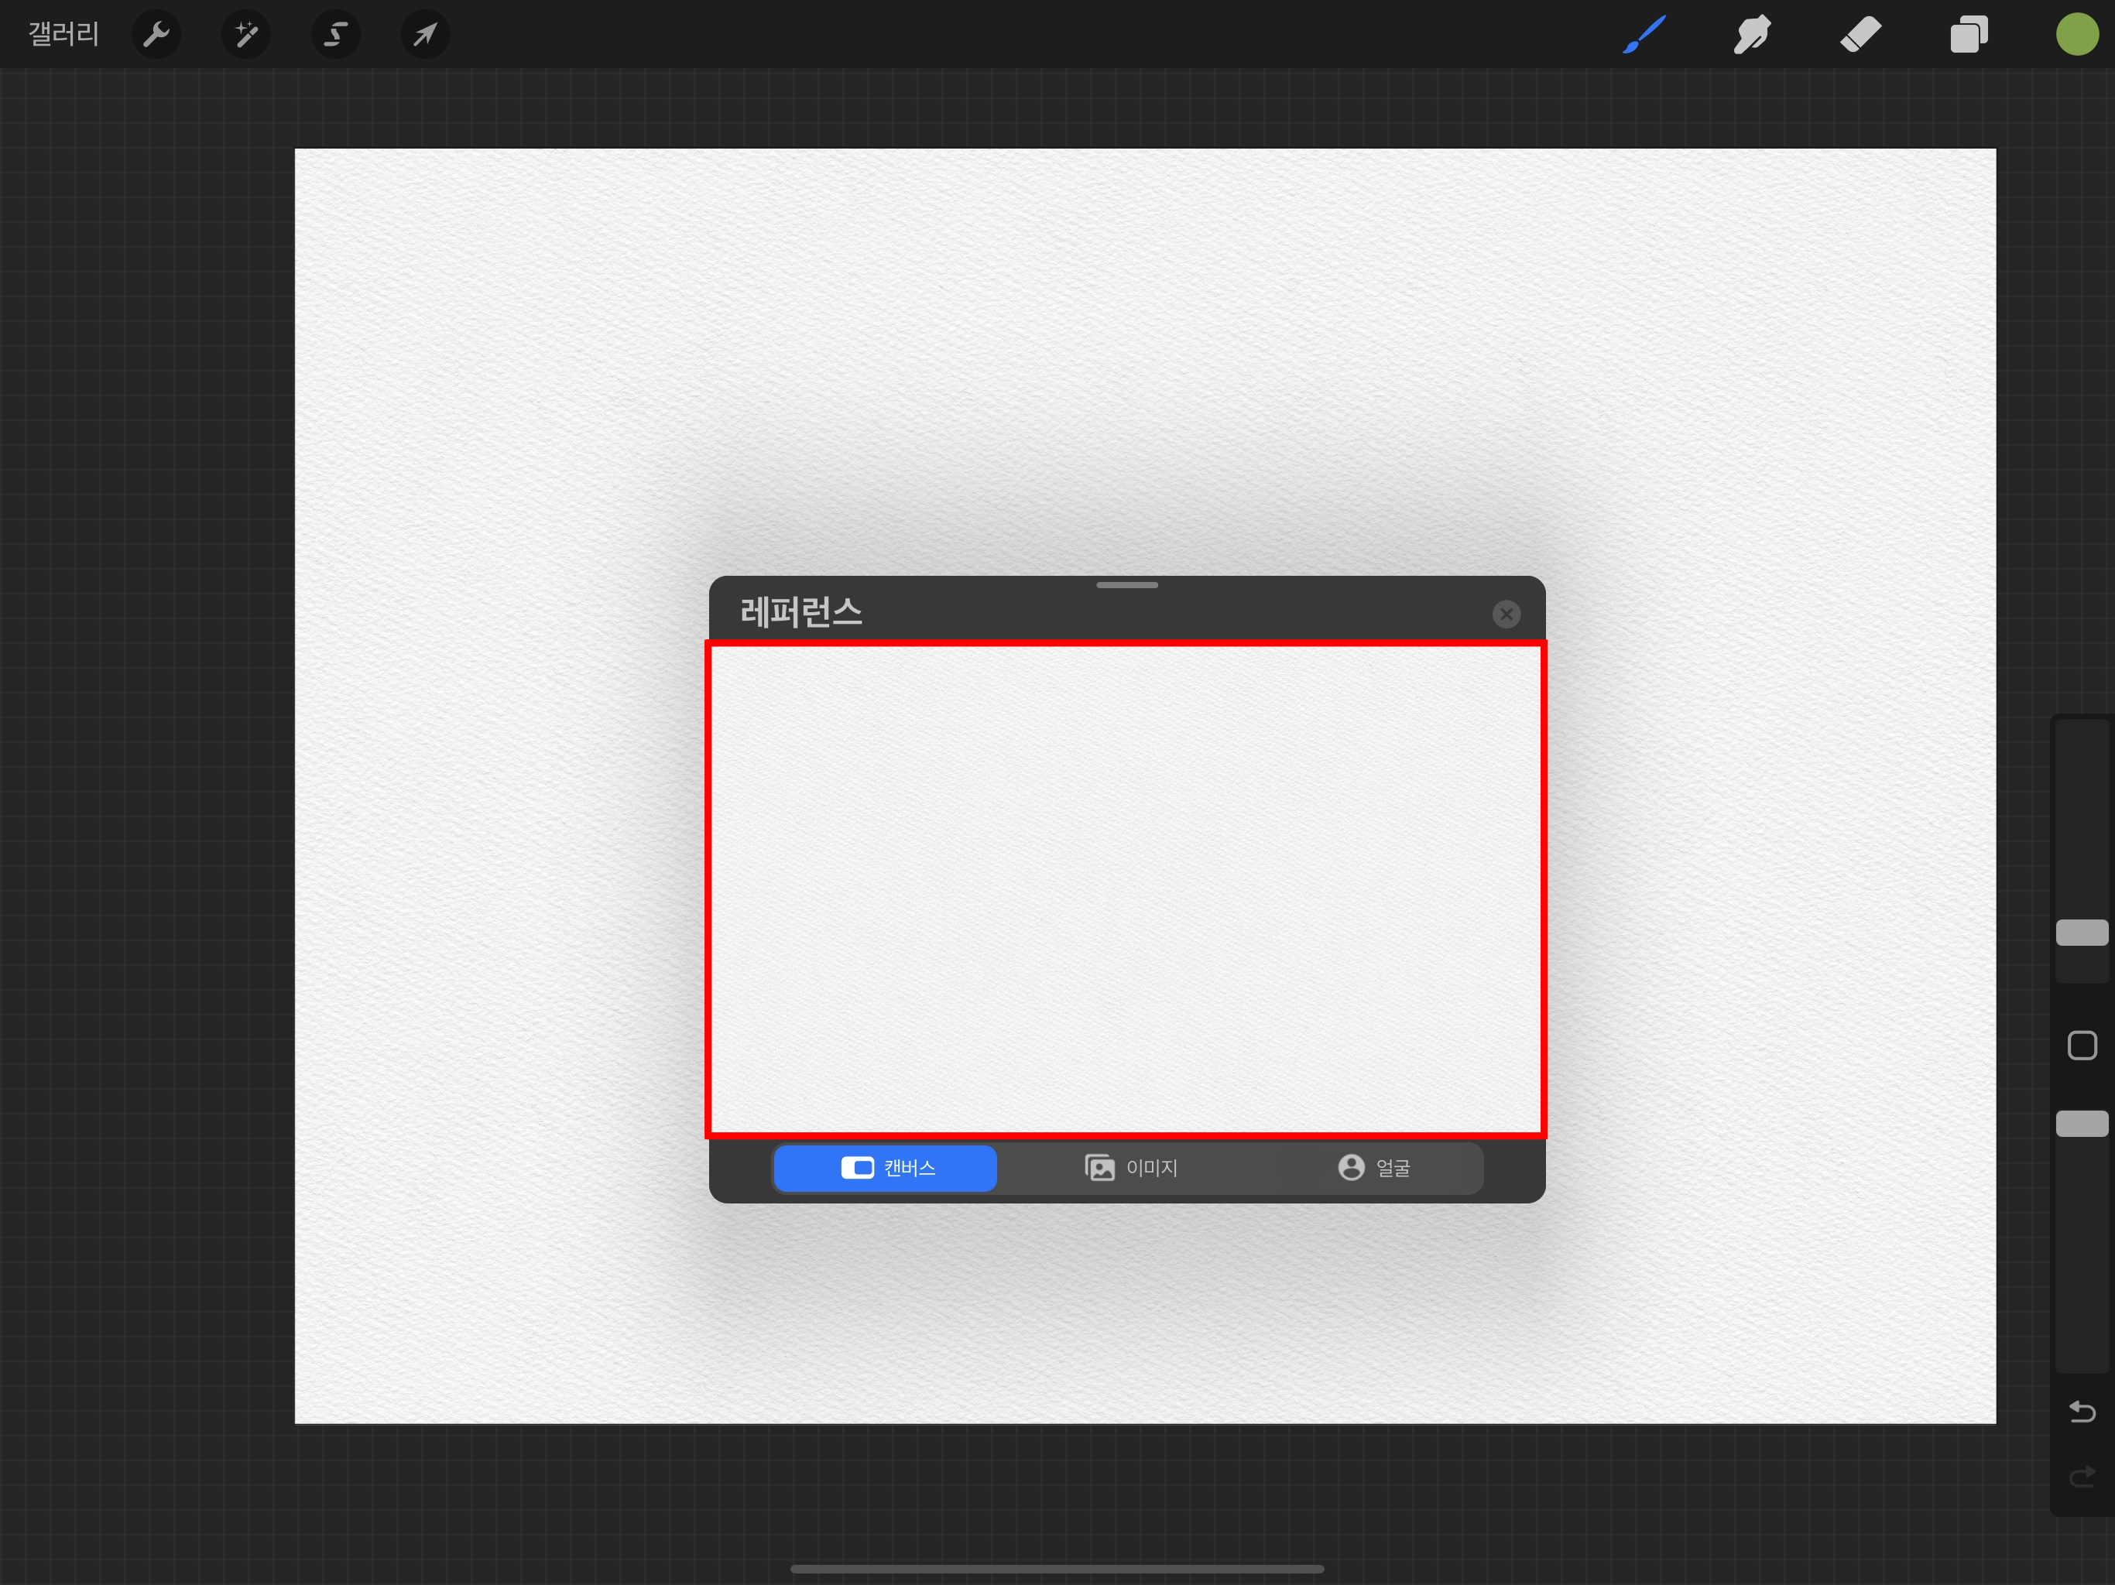Click the reference canvas preview area
This screenshot has height=1585, width=2115.
1126,889
